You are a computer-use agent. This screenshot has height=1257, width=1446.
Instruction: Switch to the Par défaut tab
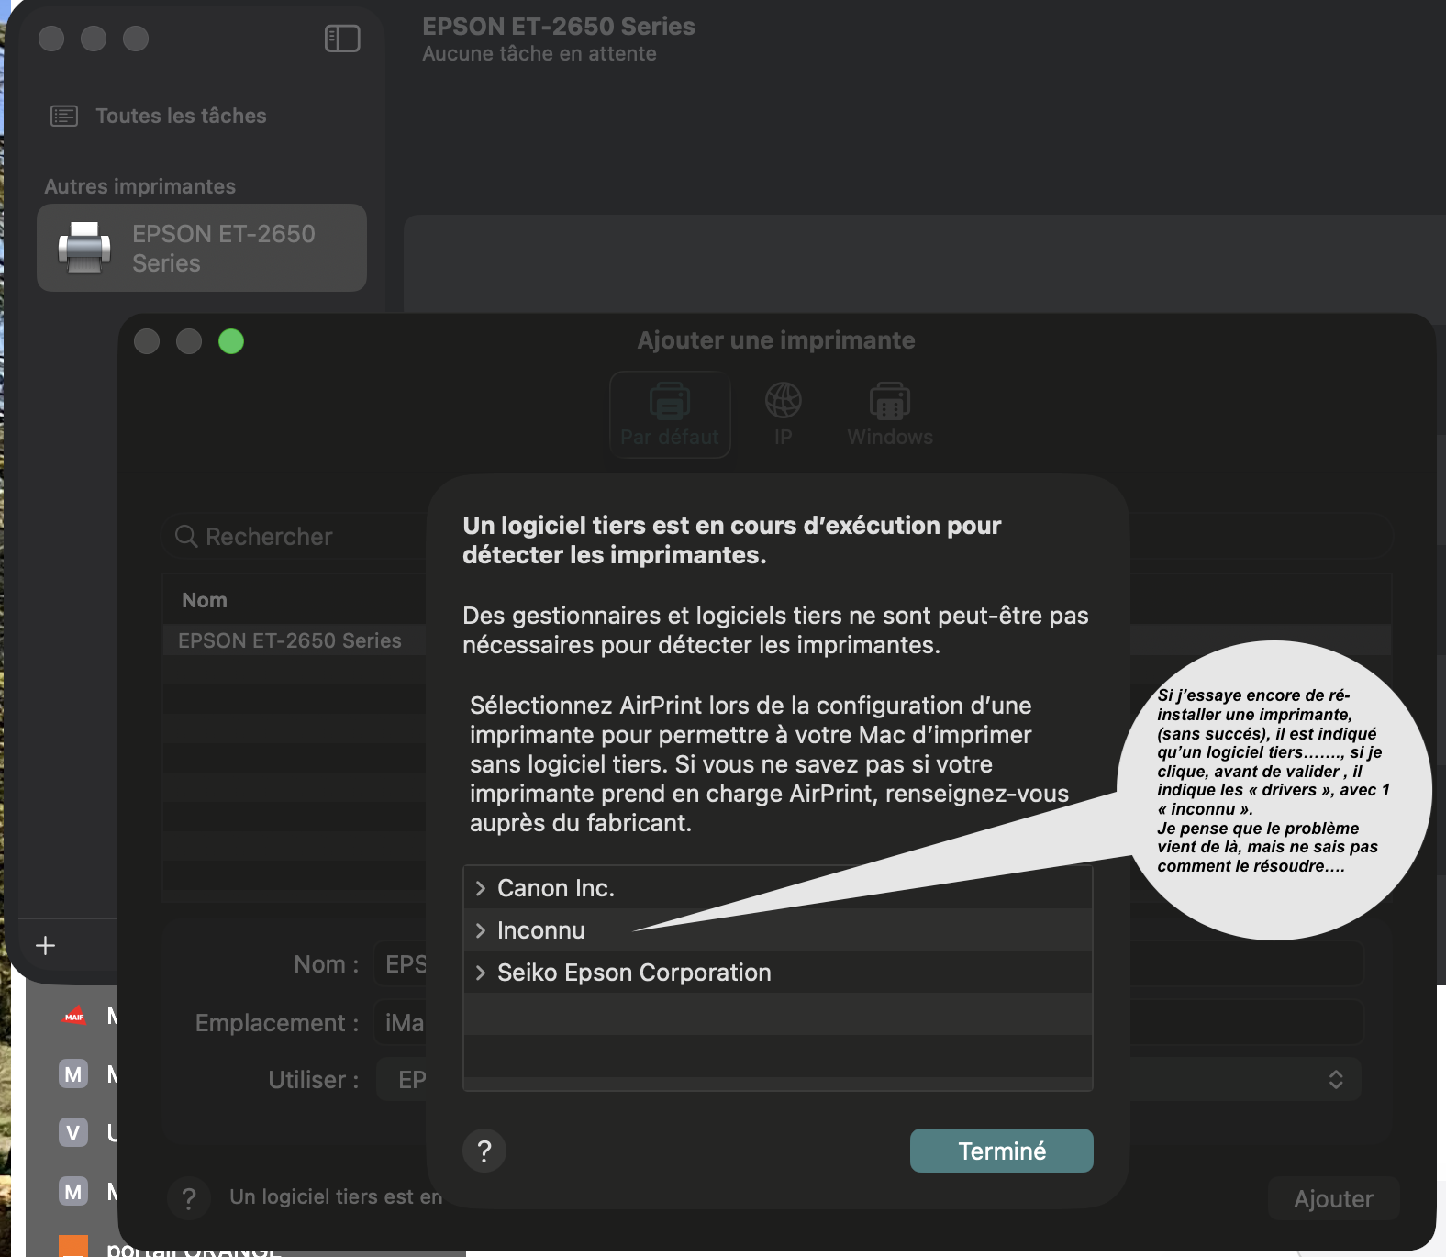click(670, 415)
